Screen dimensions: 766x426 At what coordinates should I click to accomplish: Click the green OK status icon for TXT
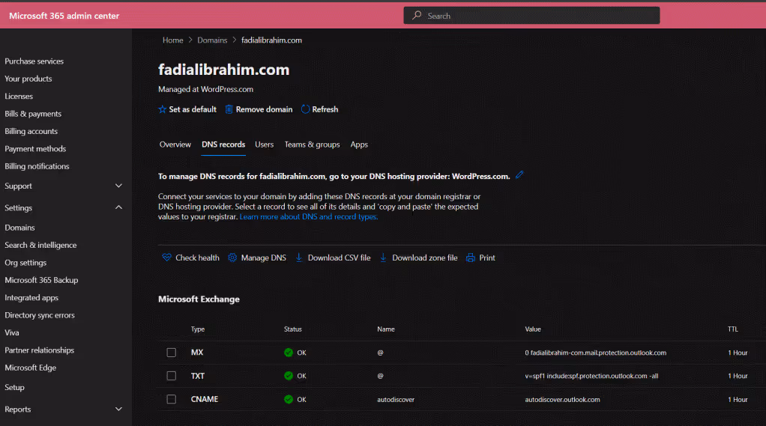click(289, 376)
